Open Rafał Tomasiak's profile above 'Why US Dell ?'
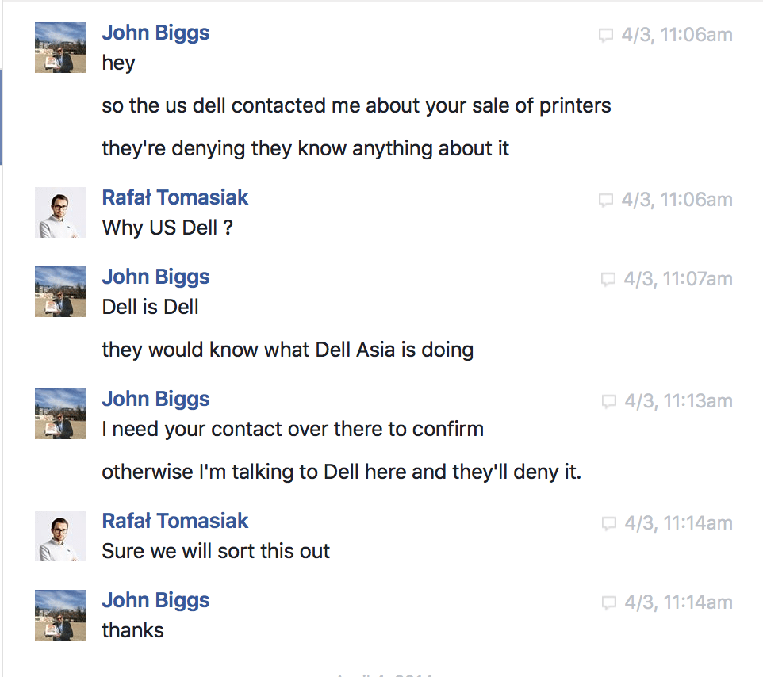The width and height of the screenshot is (763, 677). pyautogui.click(x=175, y=197)
